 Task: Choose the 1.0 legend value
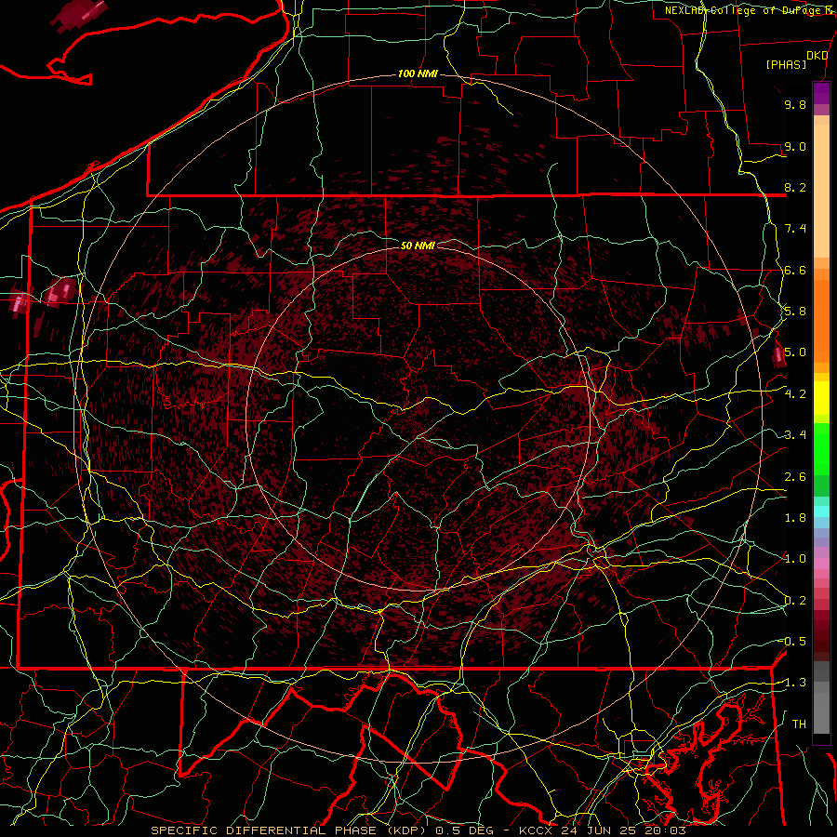(795, 559)
